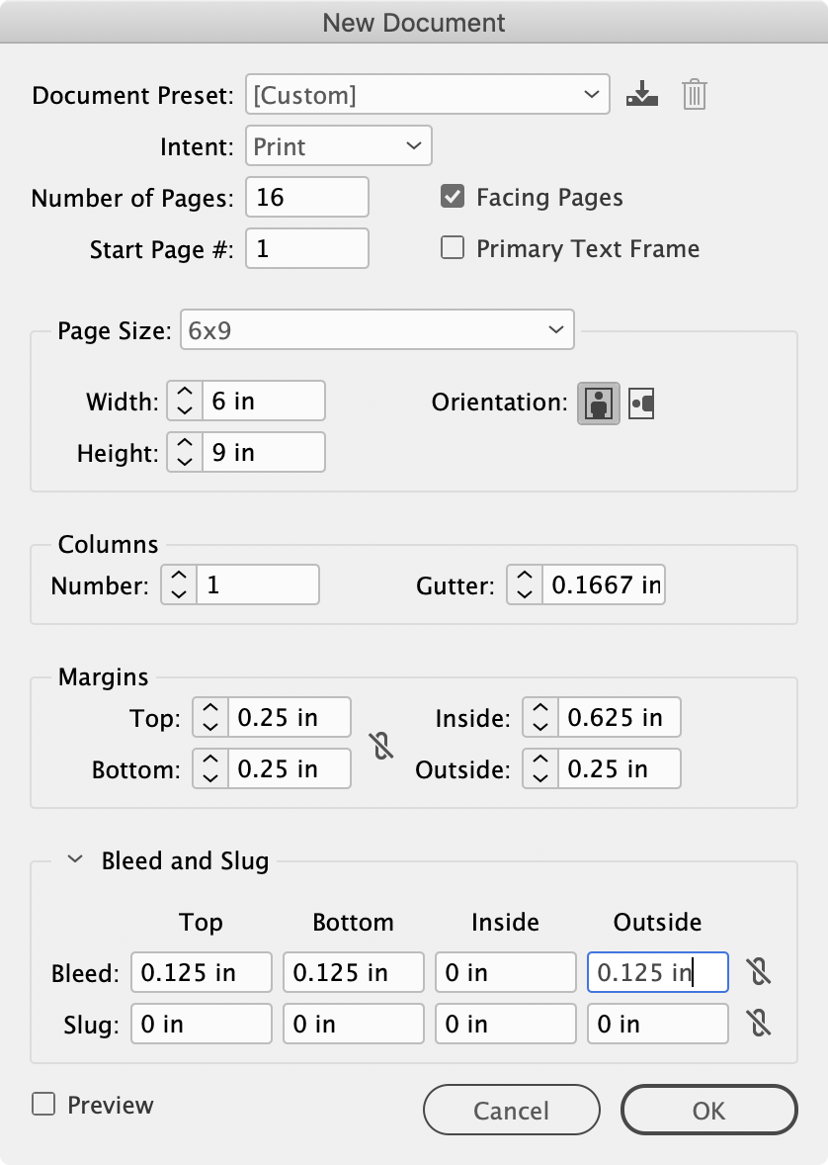Delete the selected document preset

click(x=695, y=94)
